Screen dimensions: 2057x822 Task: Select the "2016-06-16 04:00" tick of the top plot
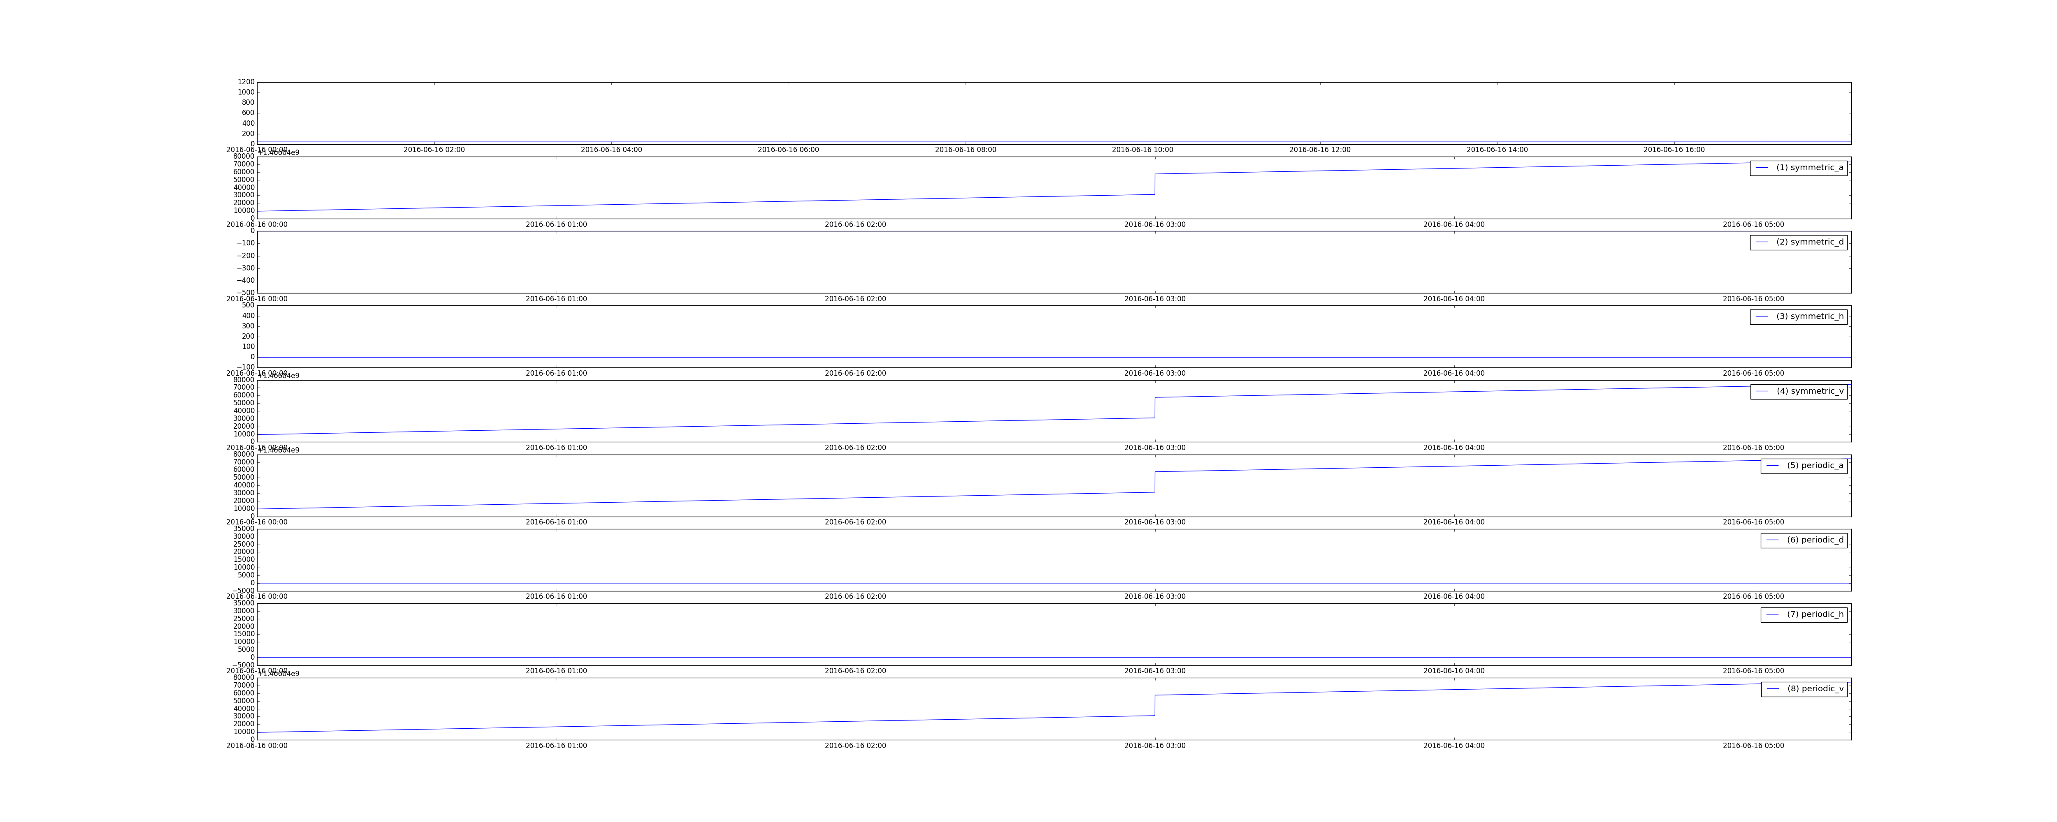pos(611,149)
